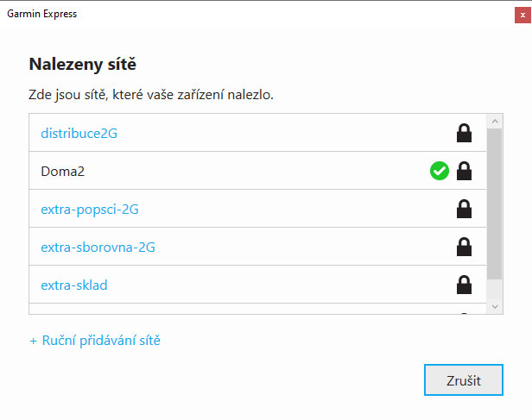
Task: Click the partially visible bottom network row
Action: coord(258,309)
